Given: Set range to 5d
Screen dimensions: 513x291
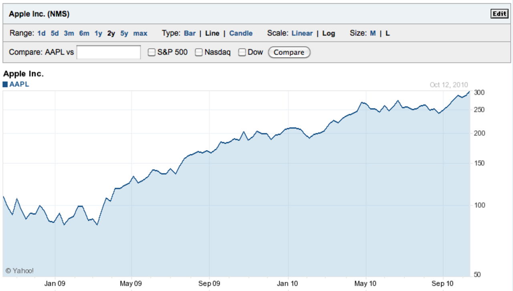Looking at the screenshot, I should [55, 34].
